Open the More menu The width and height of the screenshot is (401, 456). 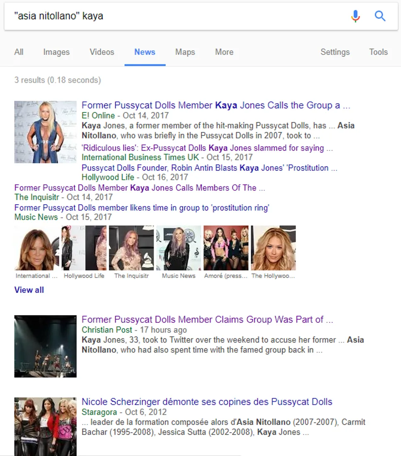tap(224, 52)
